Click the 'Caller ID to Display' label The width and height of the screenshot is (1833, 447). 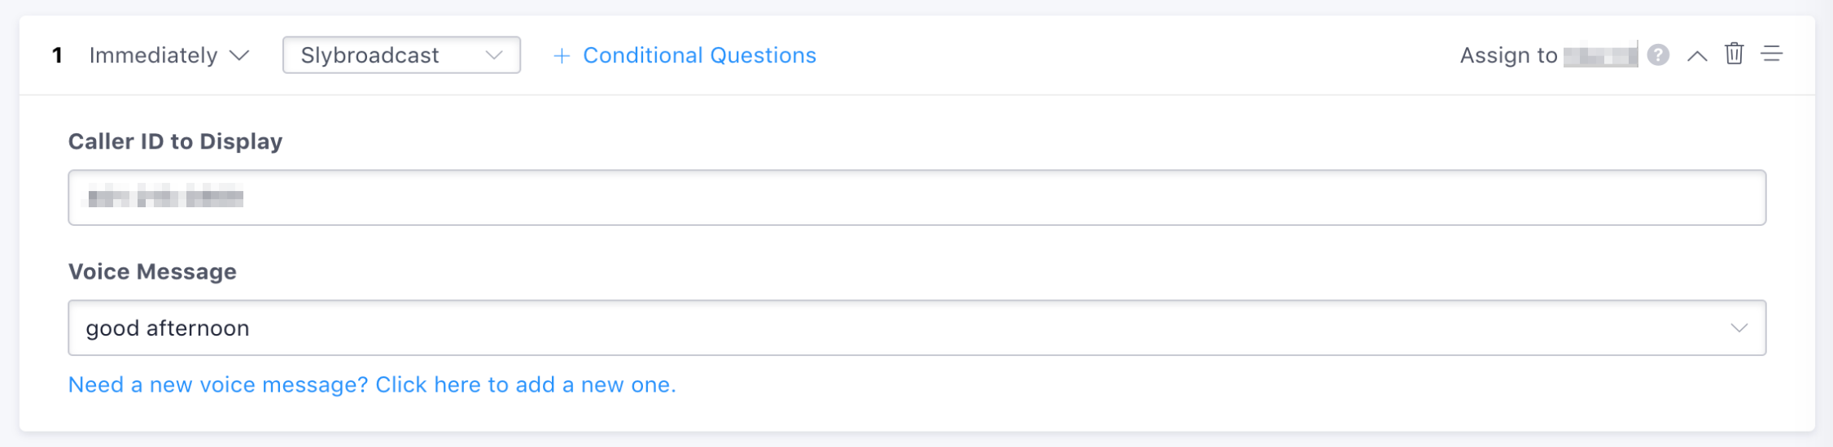coord(175,141)
